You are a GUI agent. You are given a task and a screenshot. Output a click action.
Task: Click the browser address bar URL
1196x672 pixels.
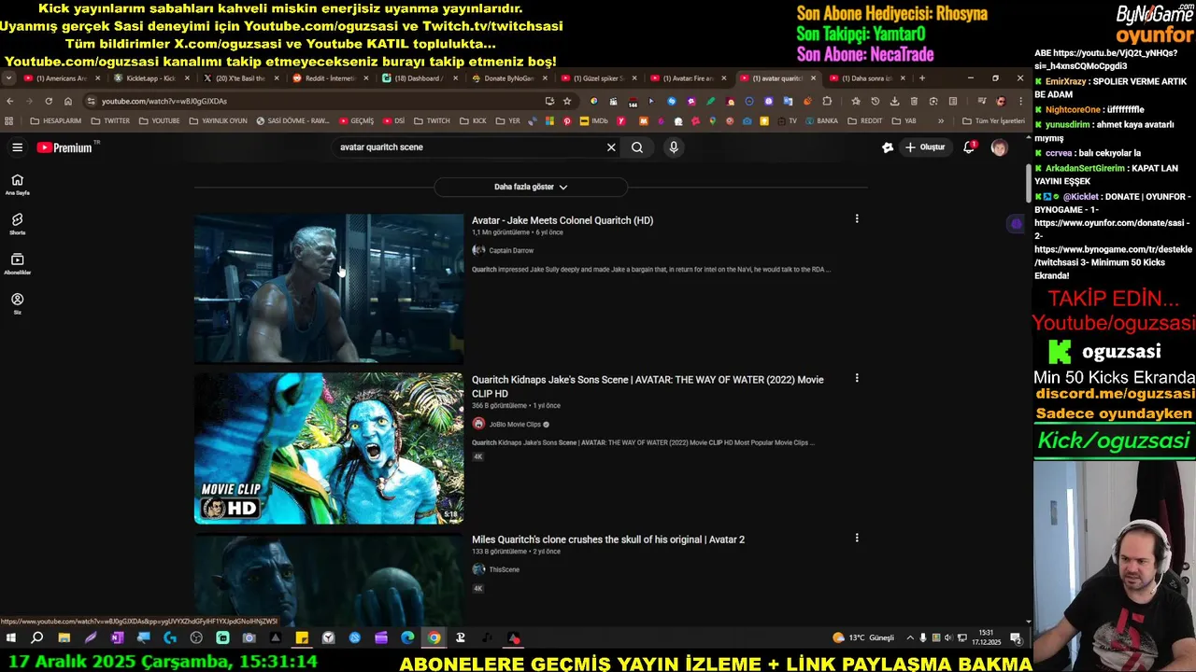click(x=164, y=101)
